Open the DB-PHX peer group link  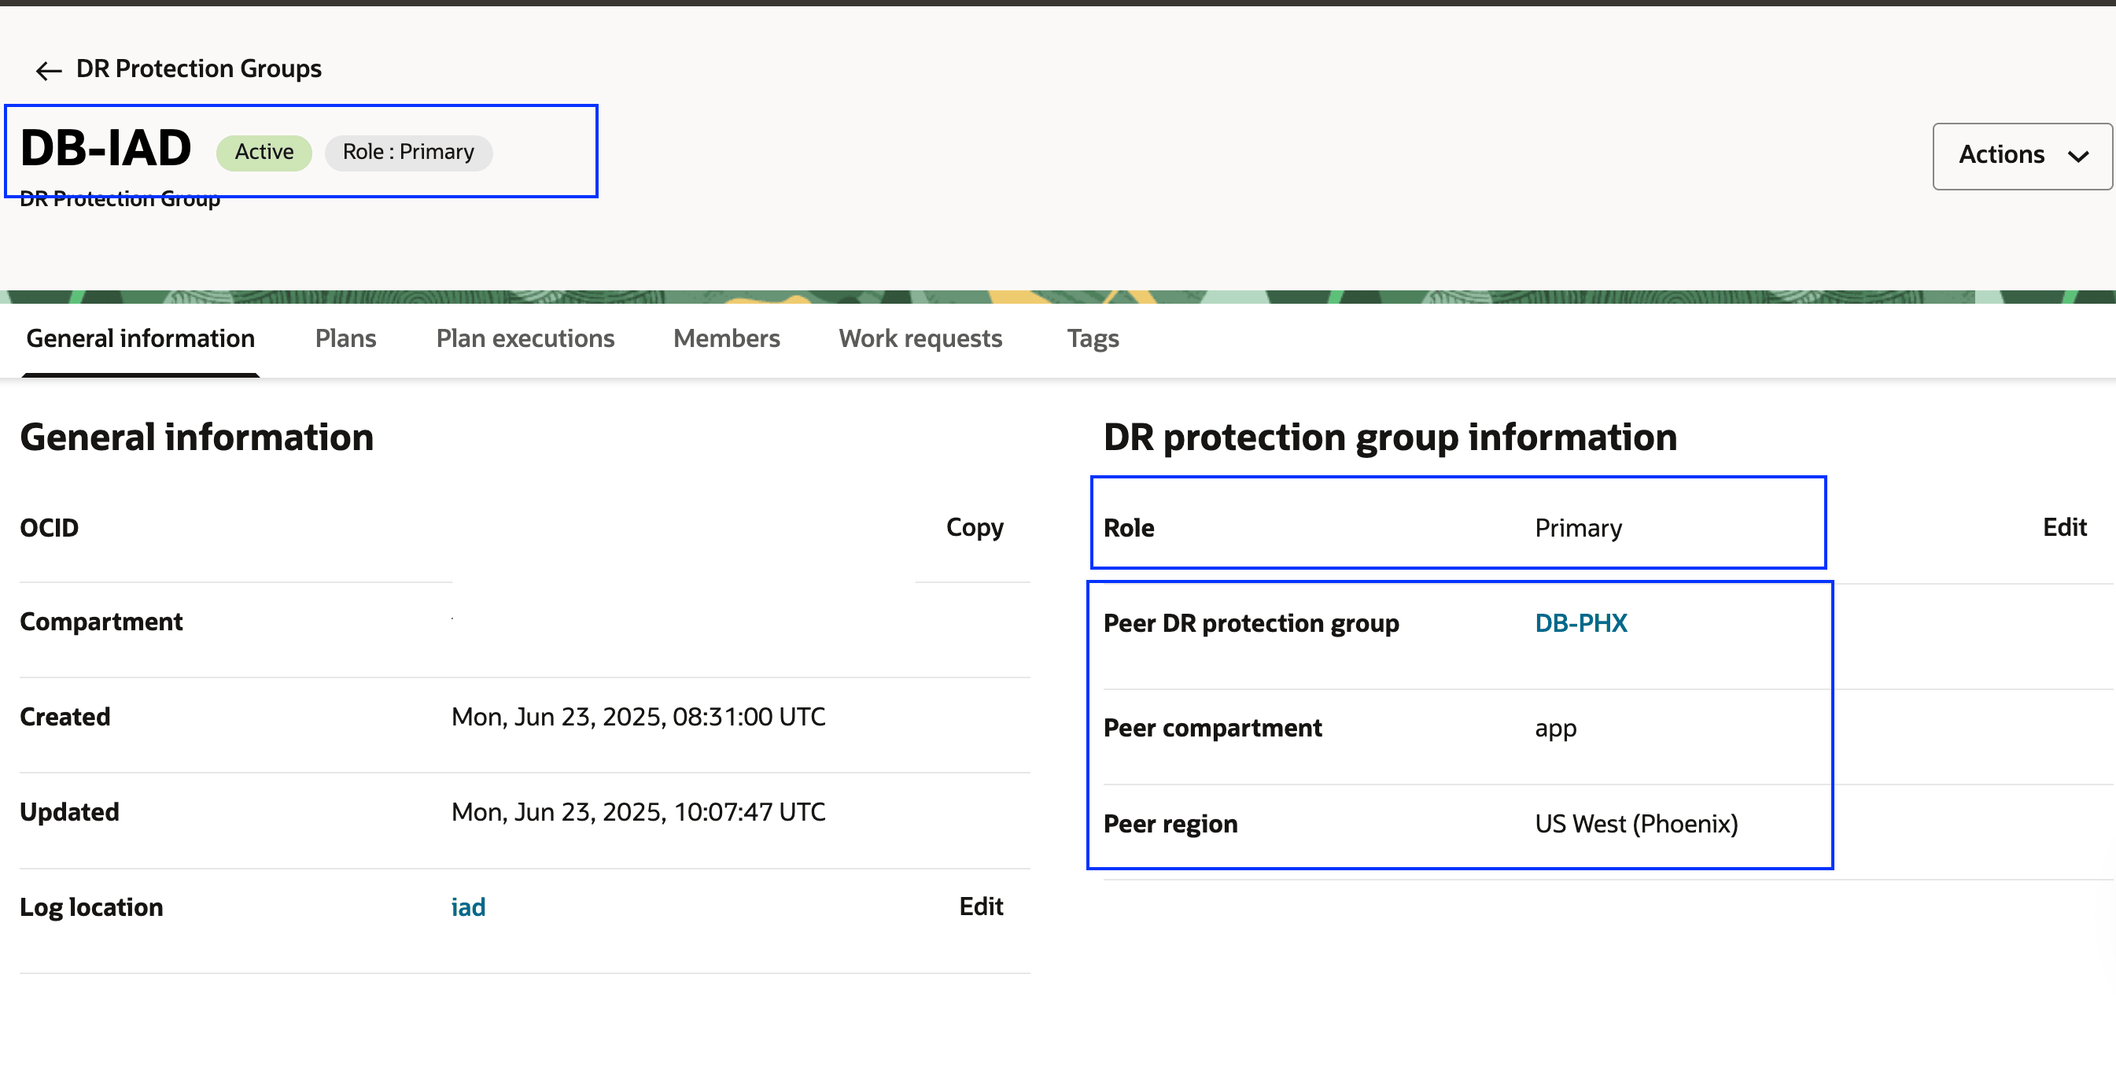pyautogui.click(x=1580, y=623)
